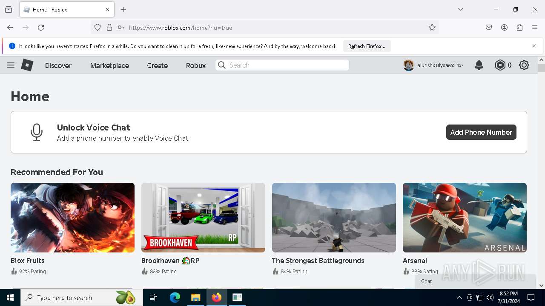545x306 pixels.
Task: Open the aiuoshduiysawd profile link
Action: pos(436,65)
